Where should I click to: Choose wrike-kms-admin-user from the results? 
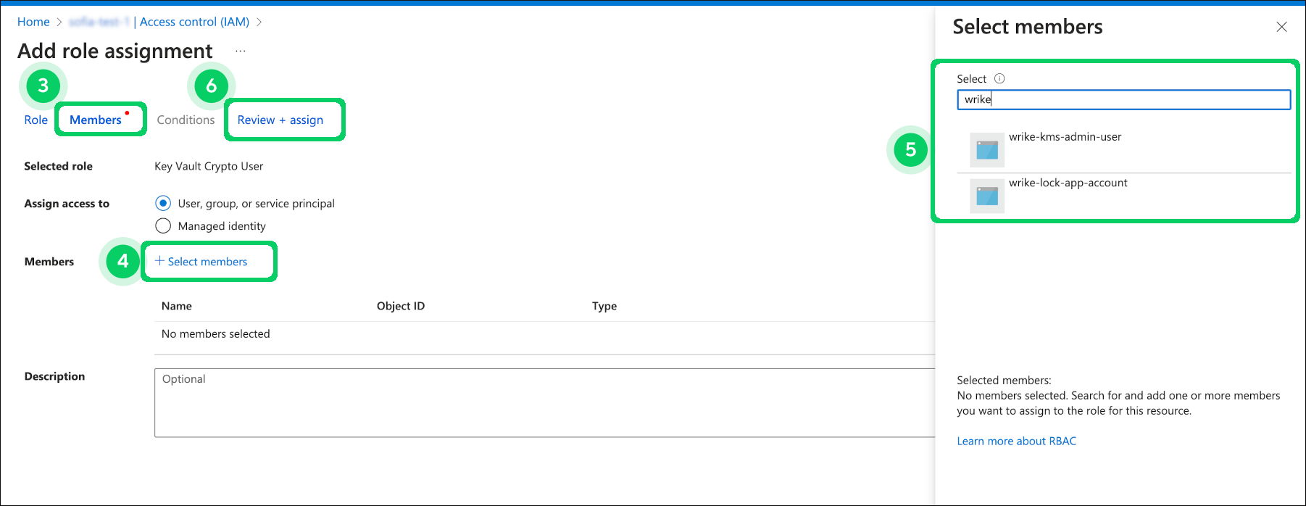point(1123,150)
